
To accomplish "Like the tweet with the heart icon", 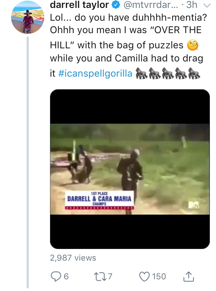I will (x=144, y=277).
